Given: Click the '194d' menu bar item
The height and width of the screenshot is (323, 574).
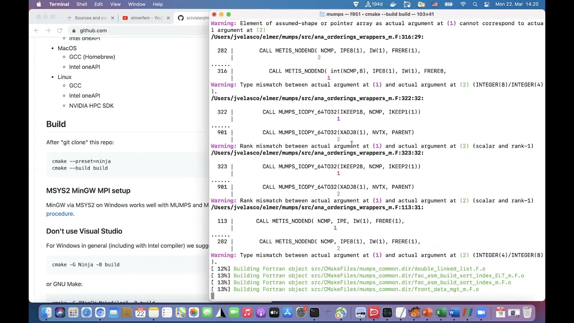Looking at the screenshot, I should tap(374, 4).
